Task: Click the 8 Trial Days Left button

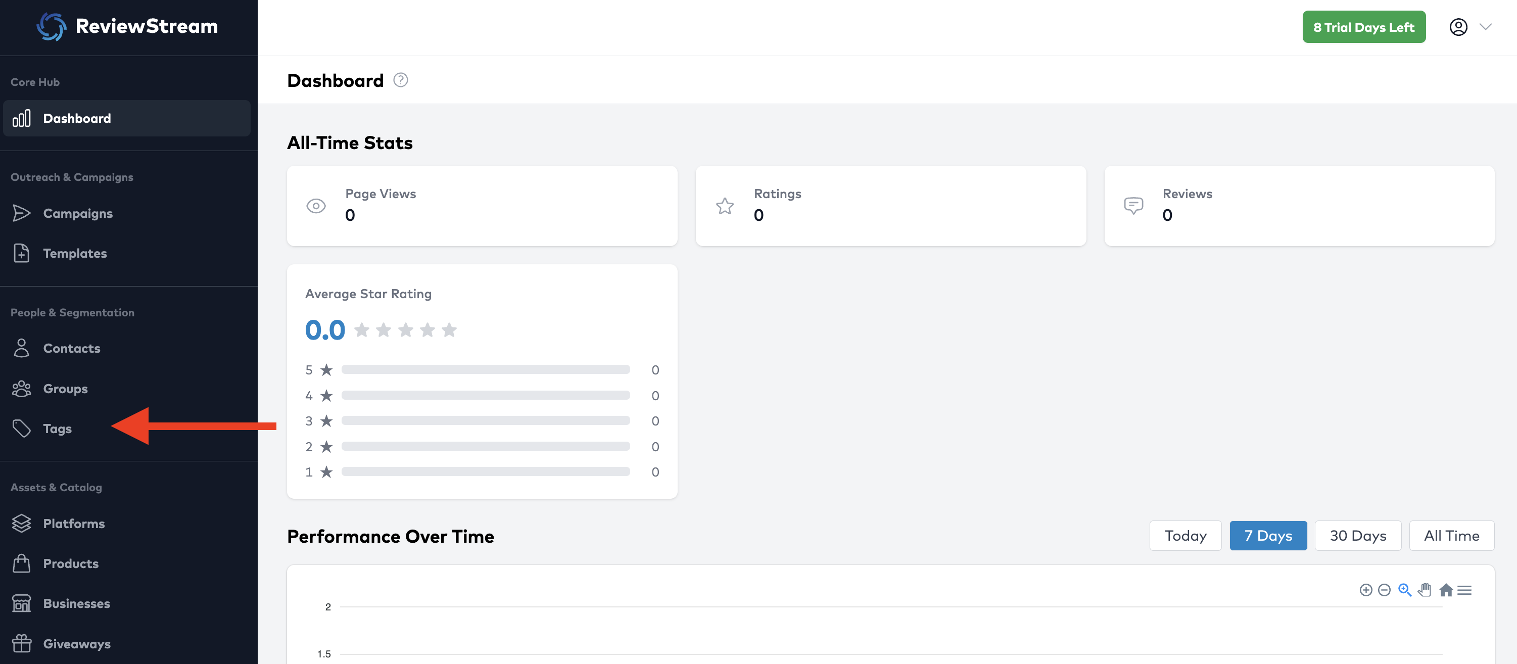Action: click(x=1363, y=27)
